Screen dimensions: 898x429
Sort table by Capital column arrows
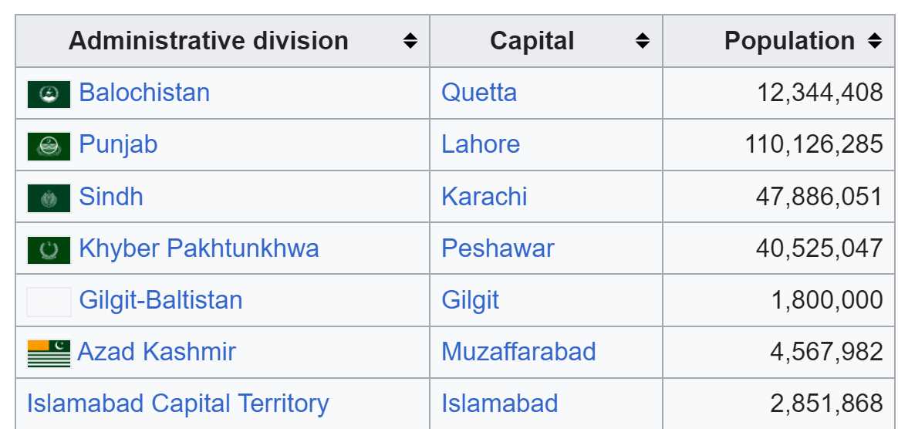tap(643, 41)
